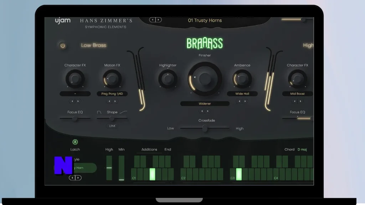Click the High Brass Focus EQ slider
The image size is (365, 205).
(x=298, y=119)
